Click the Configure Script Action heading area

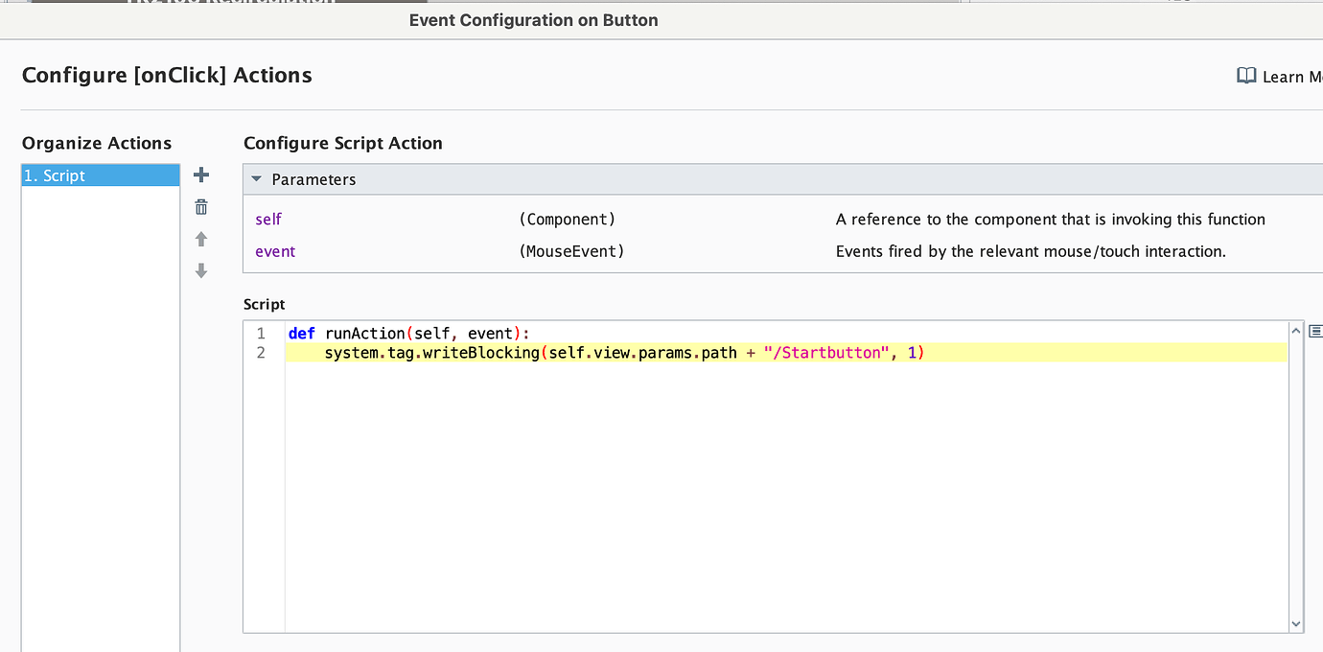point(342,143)
